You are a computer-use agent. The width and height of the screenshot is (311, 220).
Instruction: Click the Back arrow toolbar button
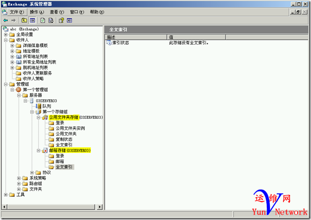click(x=6, y=20)
